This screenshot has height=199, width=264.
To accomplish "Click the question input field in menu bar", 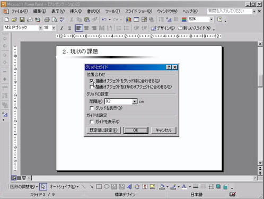I will 230,11.
